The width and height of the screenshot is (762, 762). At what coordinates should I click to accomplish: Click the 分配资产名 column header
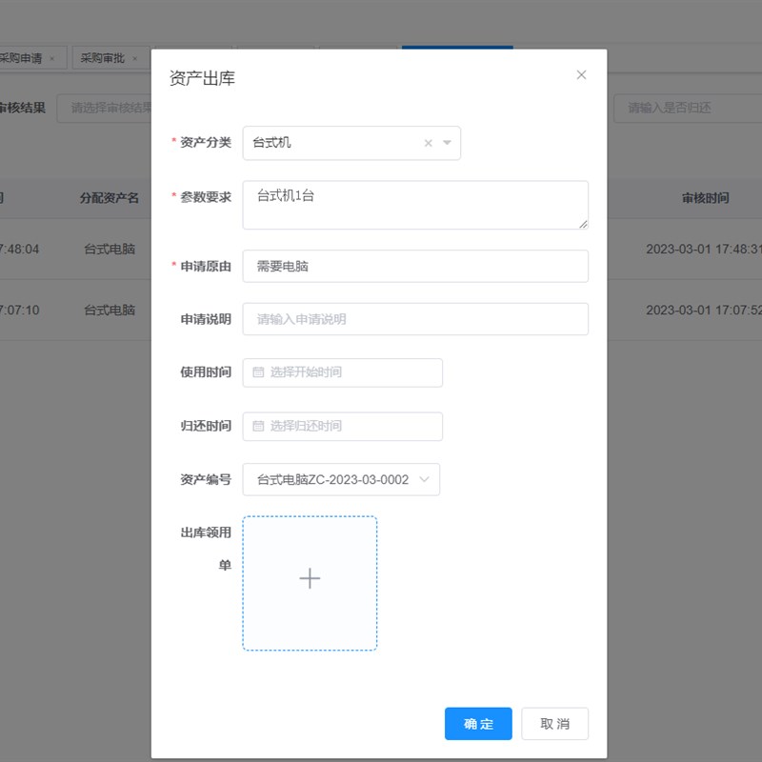(x=110, y=198)
